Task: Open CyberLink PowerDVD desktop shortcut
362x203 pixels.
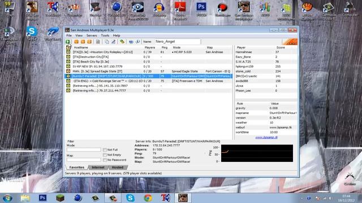Action: (138, 10)
